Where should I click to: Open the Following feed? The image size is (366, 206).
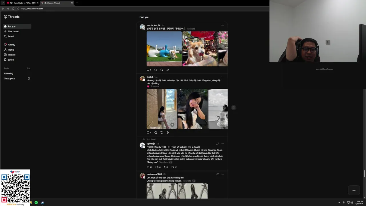click(9, 74)
